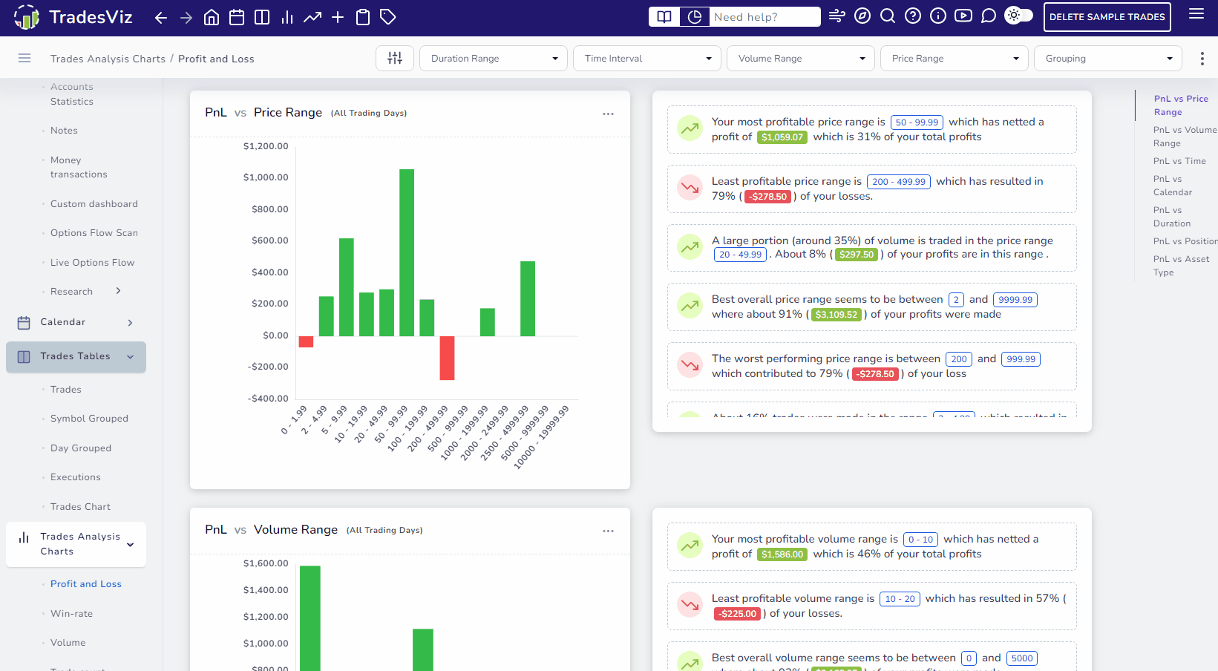Image resolution: width=1218 pixels, height=671 pixels.
Task: Open the clipboard icon in top bar
Action: tap(363, 17)
